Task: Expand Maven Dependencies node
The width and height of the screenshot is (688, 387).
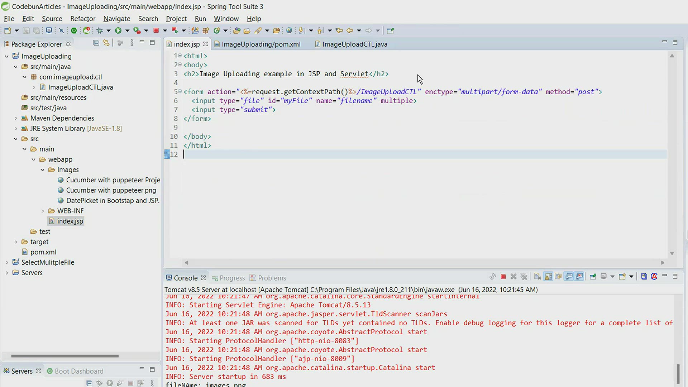Action: pos(15,118)
